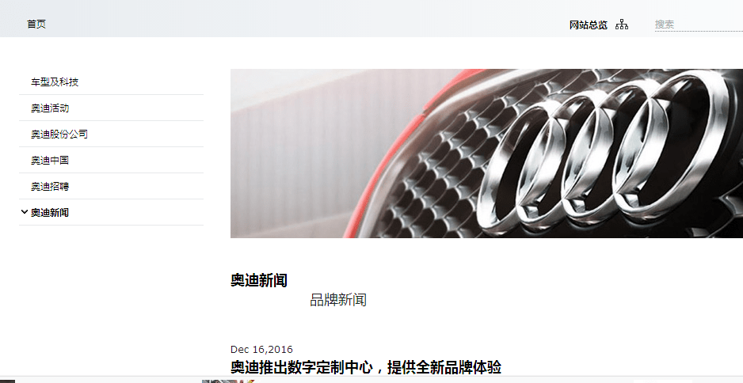
Task: Click the red car grille banner image
Action: pos(486,154)
